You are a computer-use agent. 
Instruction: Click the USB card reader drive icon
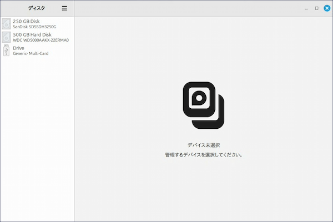(x=6, y=51)
